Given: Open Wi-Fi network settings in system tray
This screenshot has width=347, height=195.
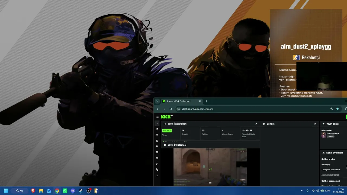Looking at the screenshot, I should coord(313,191).
